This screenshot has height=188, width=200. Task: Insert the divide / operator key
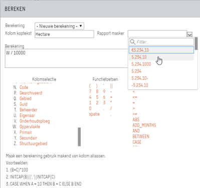click(x=111, y=108)
